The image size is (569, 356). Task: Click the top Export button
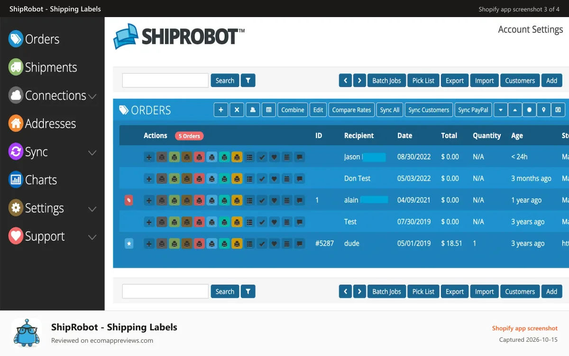(x=455, y=80)
